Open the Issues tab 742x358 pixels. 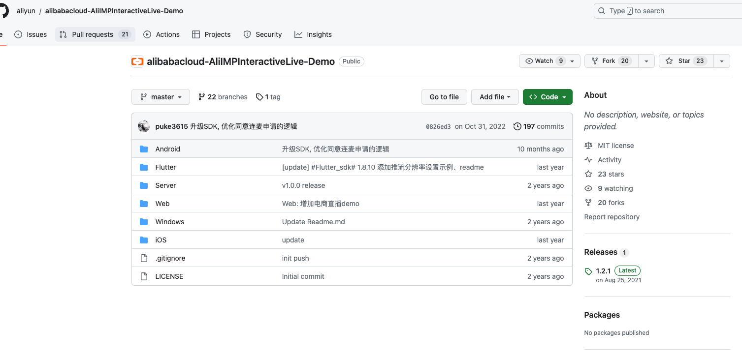pos(31,34)
